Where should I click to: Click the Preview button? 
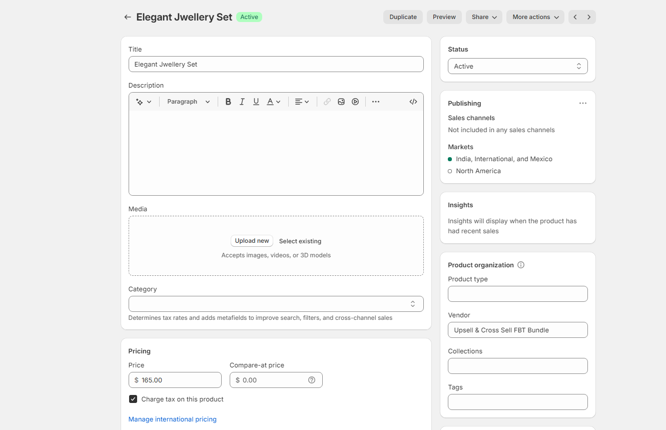click(444, 17)
